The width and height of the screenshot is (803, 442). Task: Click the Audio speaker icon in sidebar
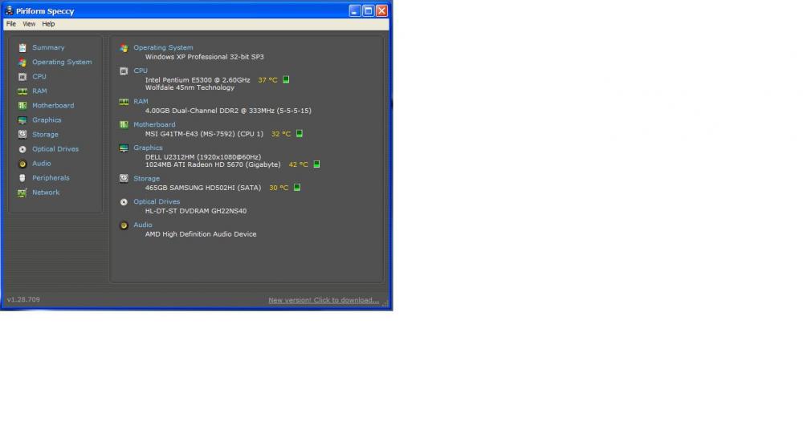click(x=22, y=164)
